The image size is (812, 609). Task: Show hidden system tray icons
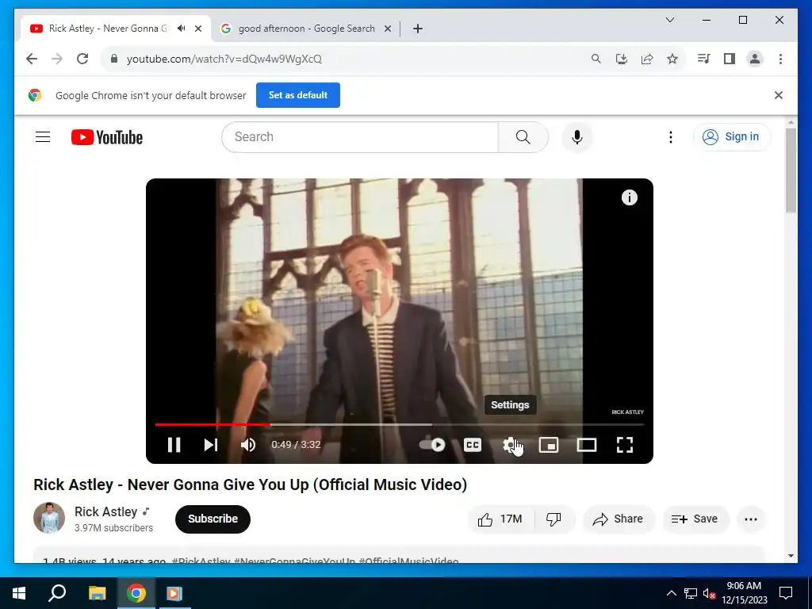pos(671,593)
